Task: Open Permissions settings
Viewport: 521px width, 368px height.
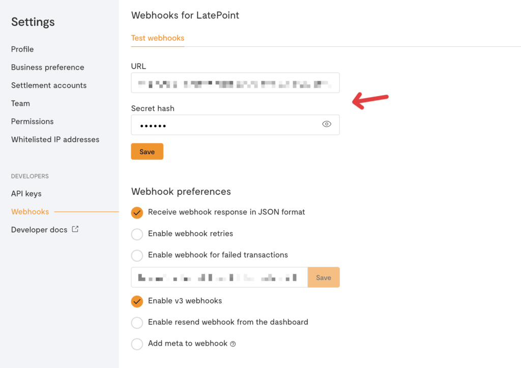Action: click(x=32, y=121)
